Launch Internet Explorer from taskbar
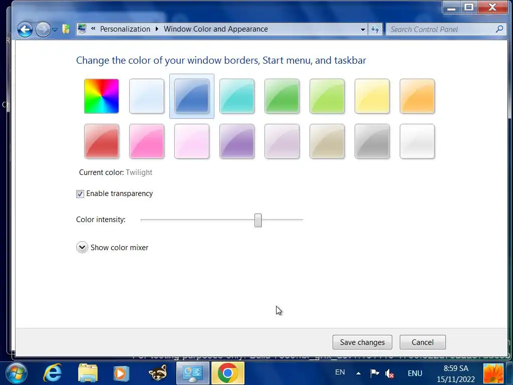This screenshot has height=385, width=513. click(x=52, y=373)
